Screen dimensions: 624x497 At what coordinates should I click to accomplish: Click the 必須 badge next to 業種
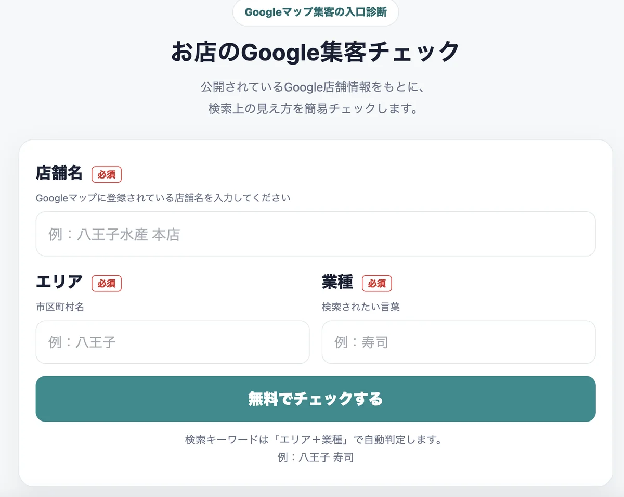[x=377, y=284]
